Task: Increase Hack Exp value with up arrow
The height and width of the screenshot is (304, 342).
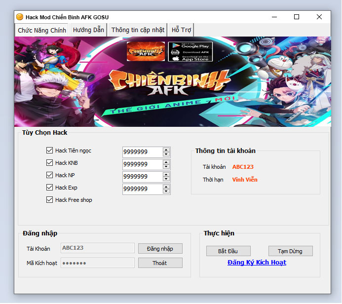Action: click(x=166, y=187)
